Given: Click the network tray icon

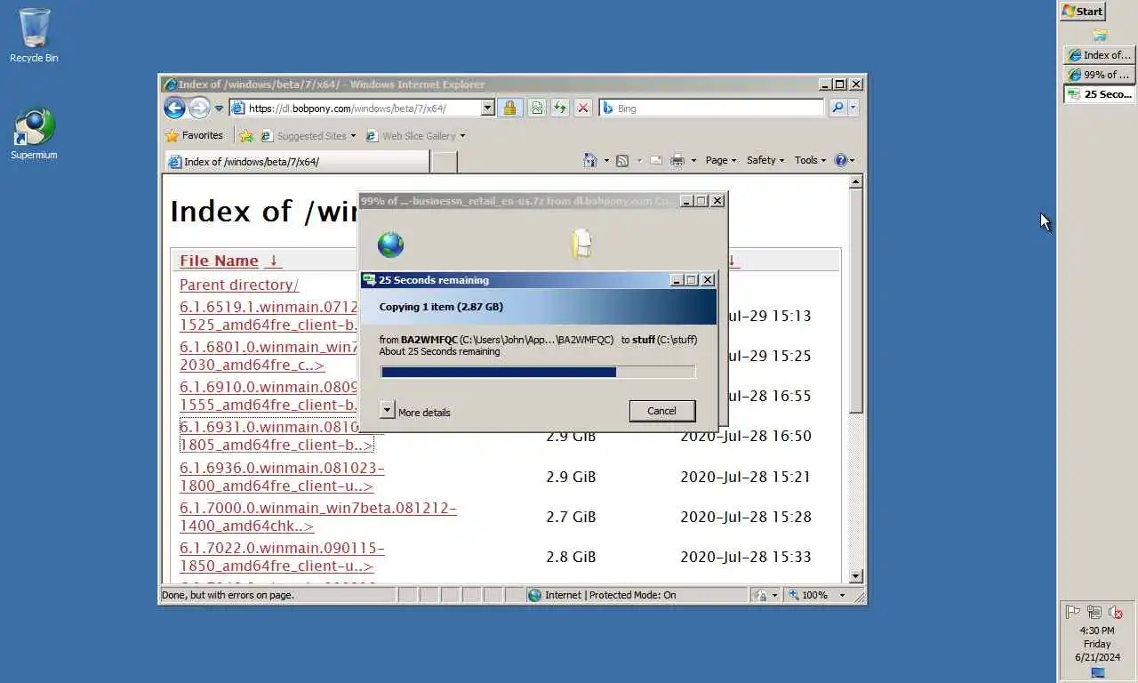Looking at the screenshot, I should (1094, 612).
